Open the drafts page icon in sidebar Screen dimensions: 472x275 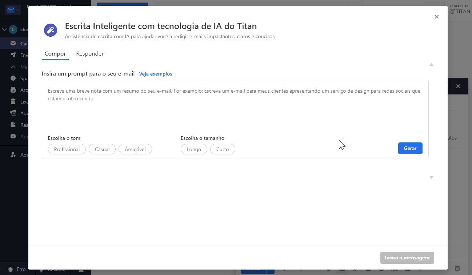pos(13,125)
